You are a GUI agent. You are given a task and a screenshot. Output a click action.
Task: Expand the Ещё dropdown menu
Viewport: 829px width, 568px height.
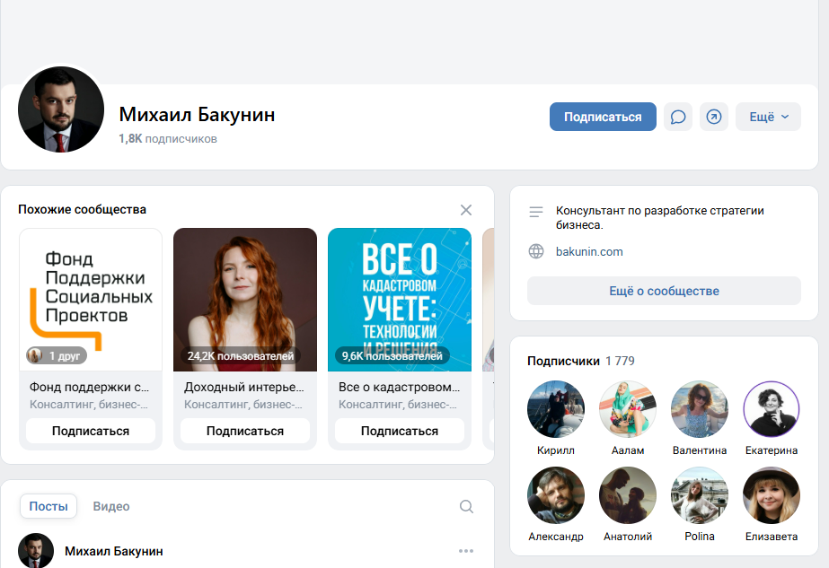[x=768, y=117]
